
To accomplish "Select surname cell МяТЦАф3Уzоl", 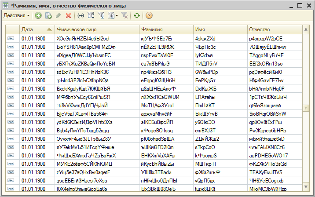I will click(x=166, y=106).
